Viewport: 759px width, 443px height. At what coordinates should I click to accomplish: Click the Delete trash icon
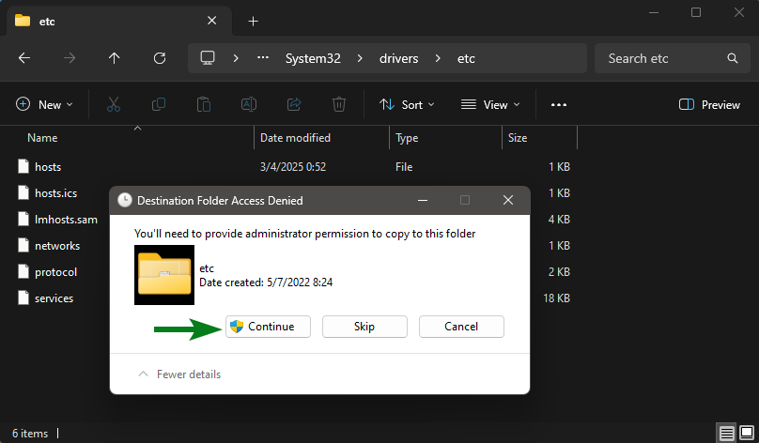(x=339, y=104)
